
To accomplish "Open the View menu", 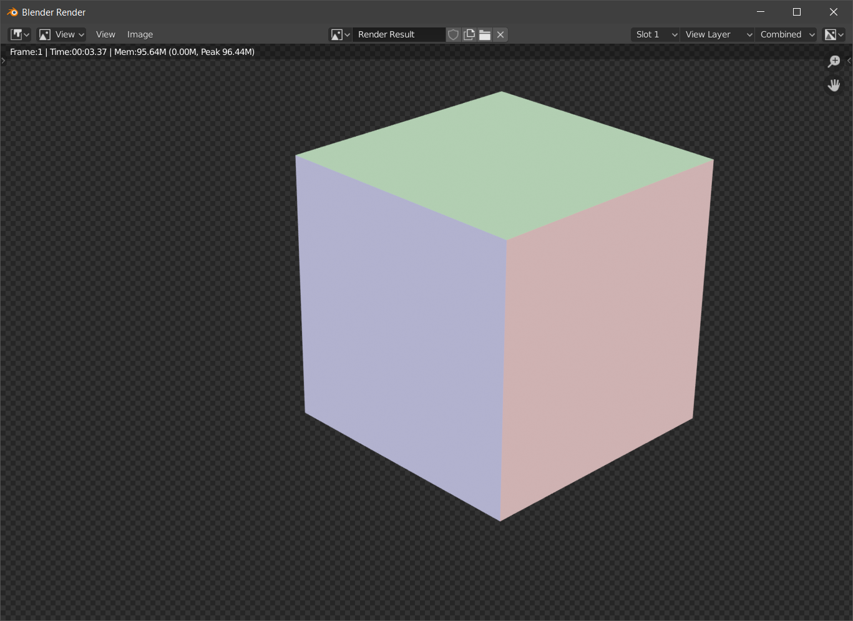I will pos(105,34).
